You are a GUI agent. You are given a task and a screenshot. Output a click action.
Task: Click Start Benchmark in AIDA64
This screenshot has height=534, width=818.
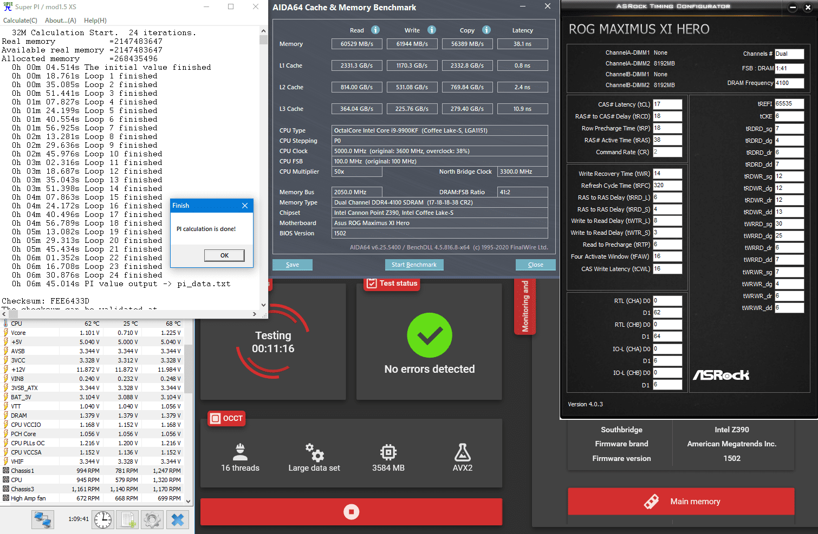pyautogui.click(x=414, y=265)
